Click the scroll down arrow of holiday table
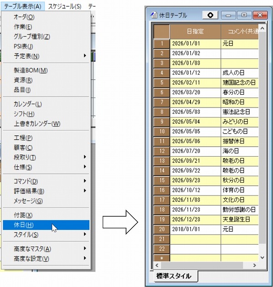This screenshot has width=273, height=287. pyautogui.click(x=262, y=257)
